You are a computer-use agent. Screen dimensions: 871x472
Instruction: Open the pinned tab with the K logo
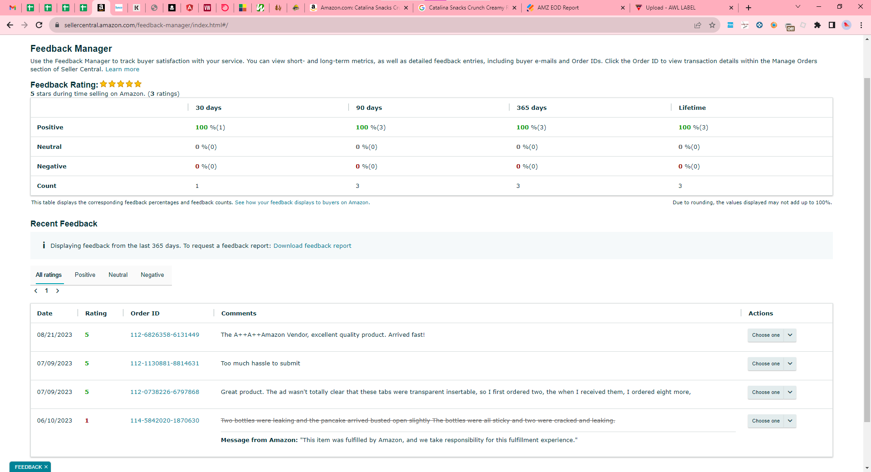(137, 8)
